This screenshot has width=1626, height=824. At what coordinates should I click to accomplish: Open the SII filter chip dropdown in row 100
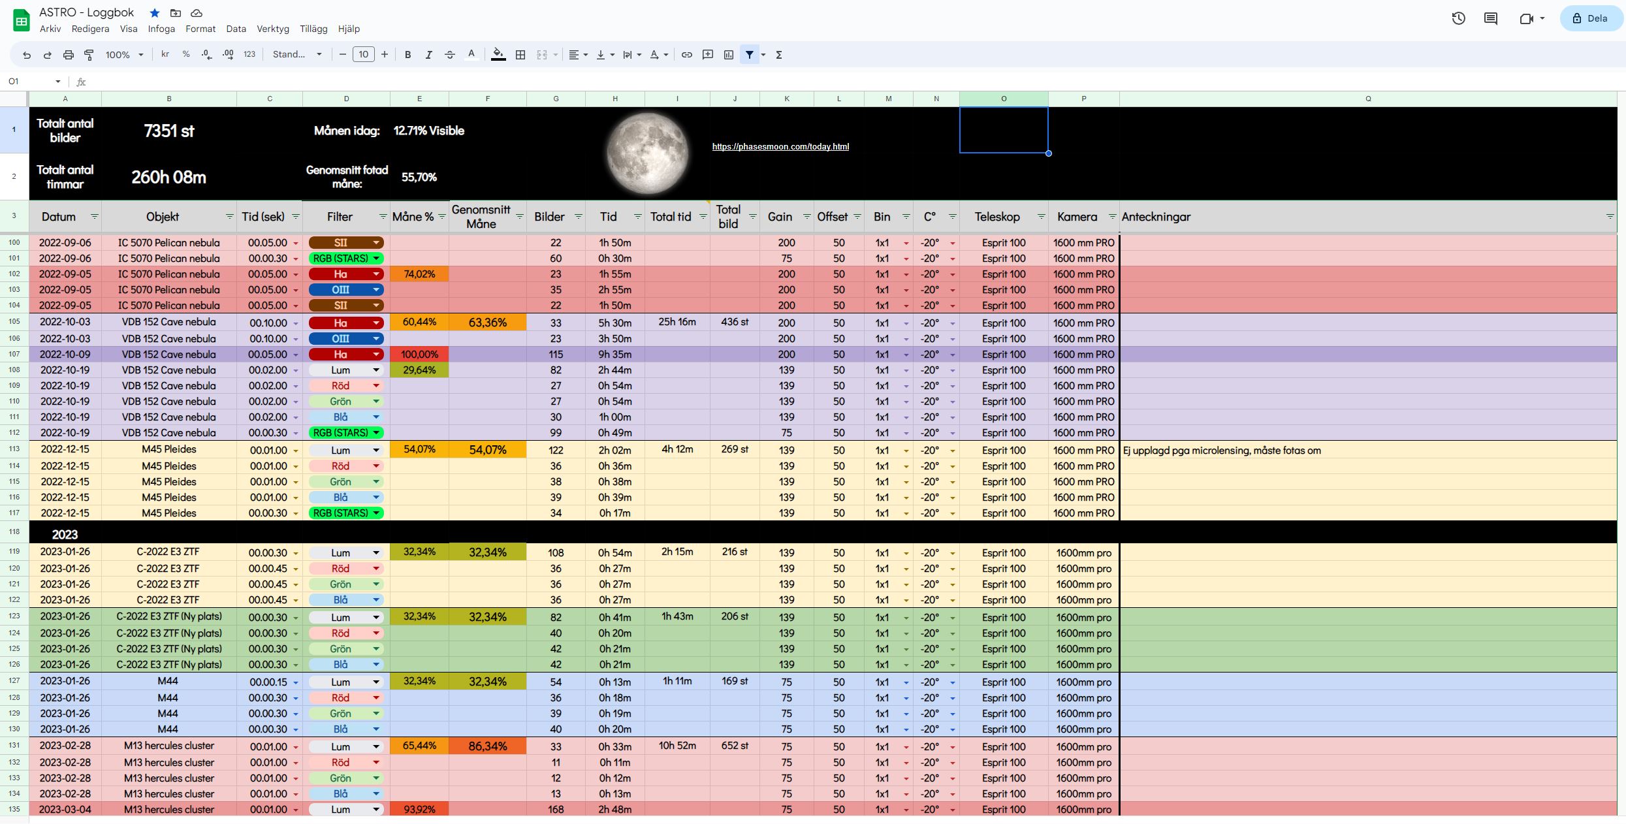tap(376, 243)
